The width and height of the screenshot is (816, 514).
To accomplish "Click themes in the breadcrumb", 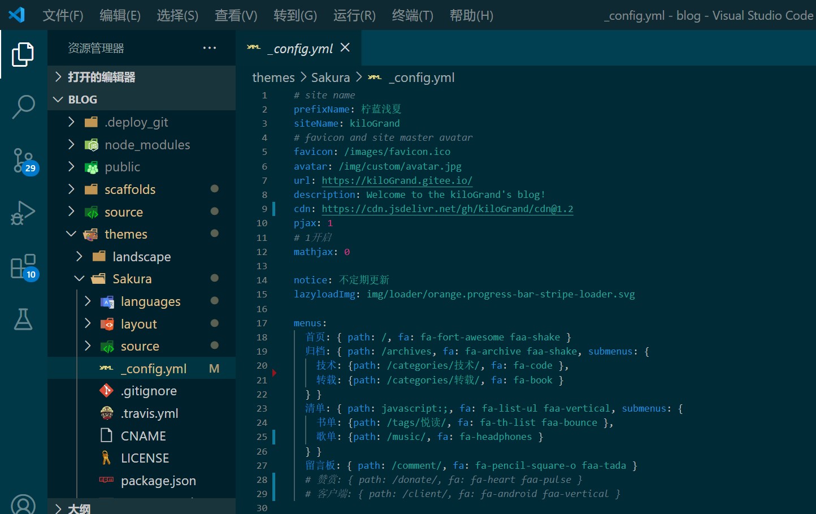I will (274, 77).
